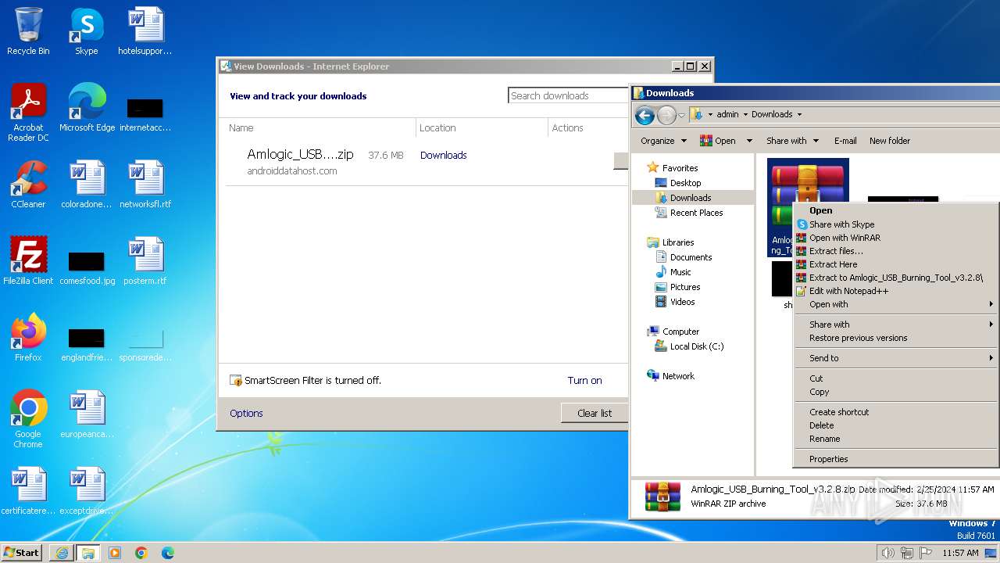Launch Firefox from the desktop

click(x=28, y=338)
